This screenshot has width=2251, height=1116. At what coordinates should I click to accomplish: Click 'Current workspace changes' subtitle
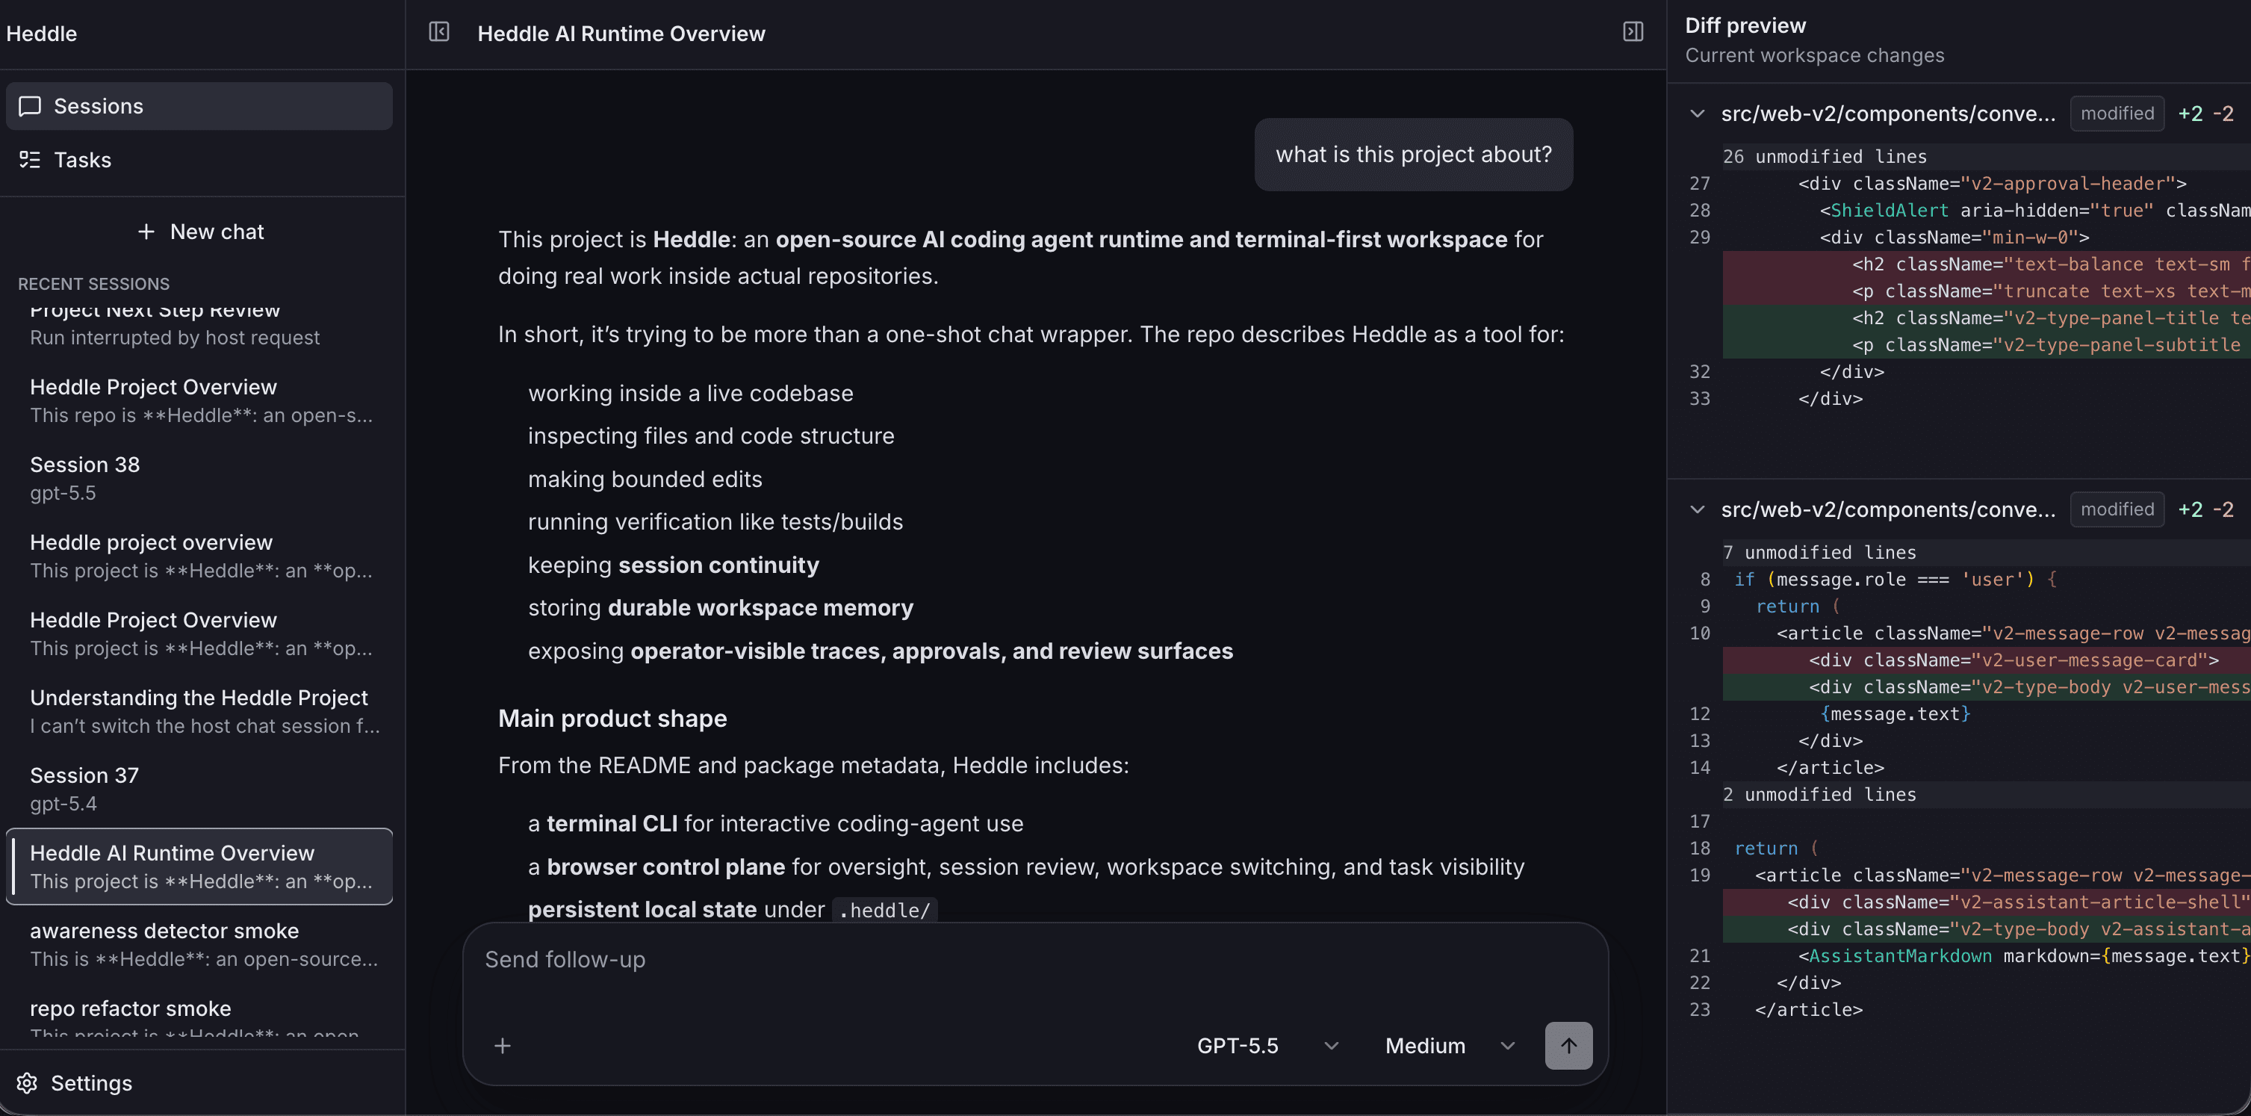coord(1814,55)
